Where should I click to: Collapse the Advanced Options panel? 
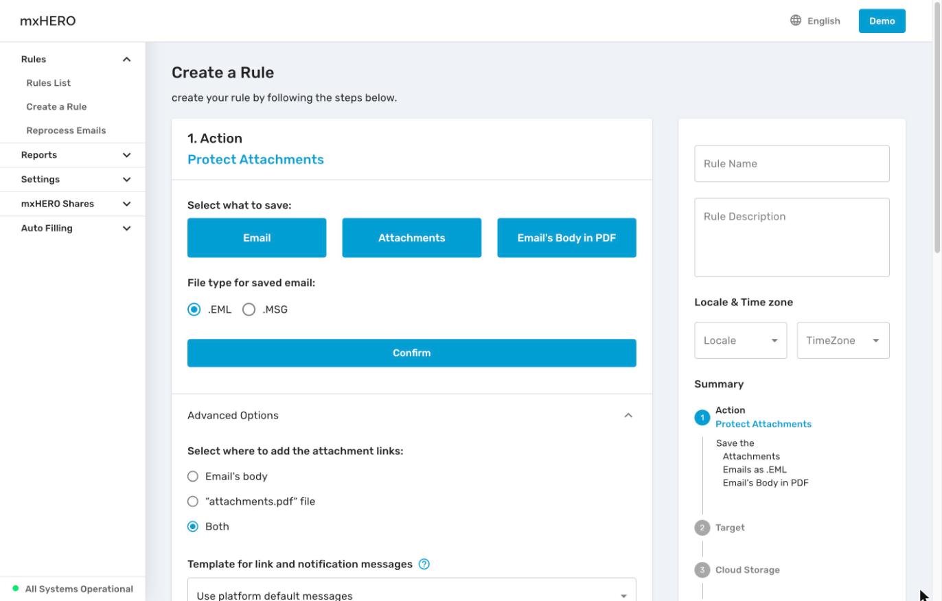tap(628, 415)
